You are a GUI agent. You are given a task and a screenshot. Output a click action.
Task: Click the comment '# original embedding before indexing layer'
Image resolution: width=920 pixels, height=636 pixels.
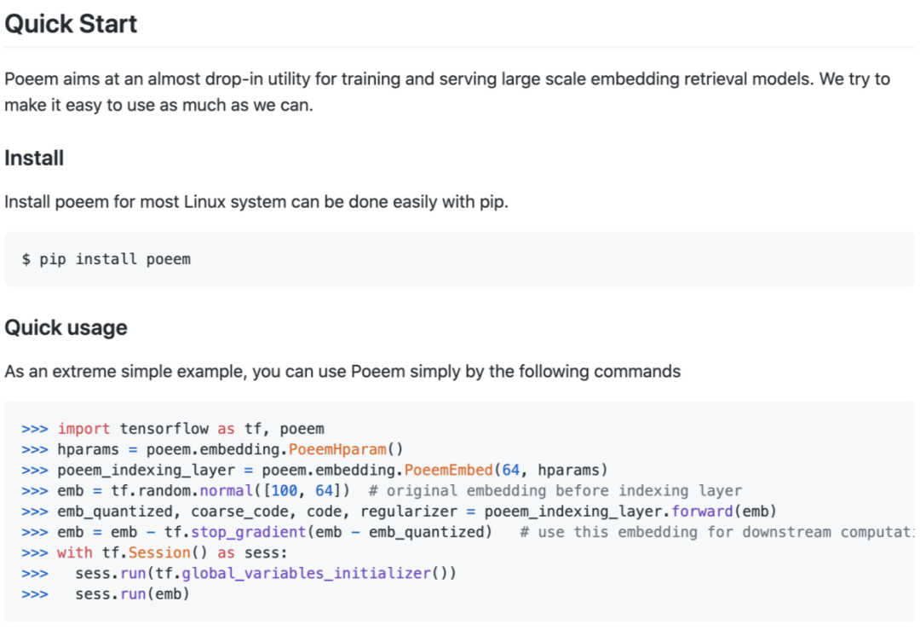tap(555, 490)
